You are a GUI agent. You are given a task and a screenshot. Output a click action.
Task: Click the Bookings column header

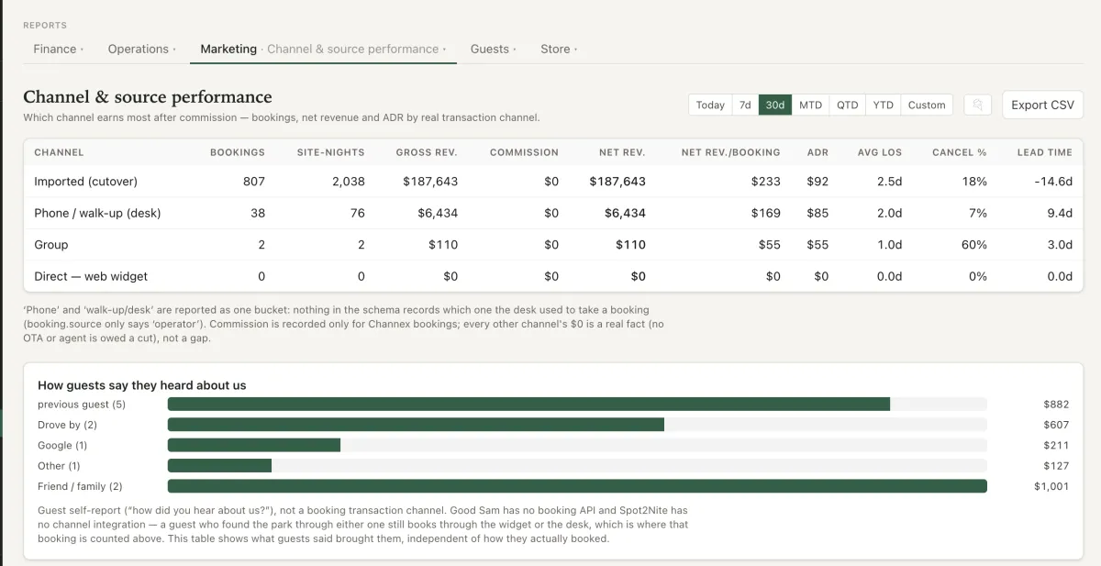(x=238, y=152)
